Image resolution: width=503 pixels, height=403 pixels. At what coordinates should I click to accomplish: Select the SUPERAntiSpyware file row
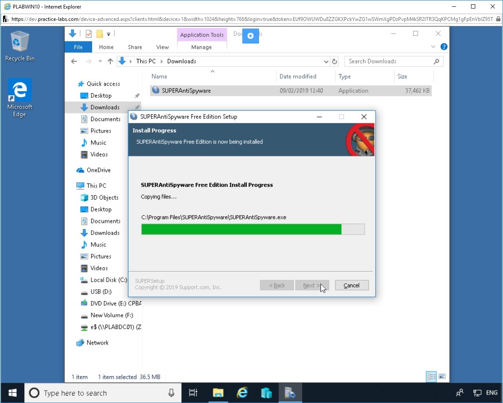291,91
